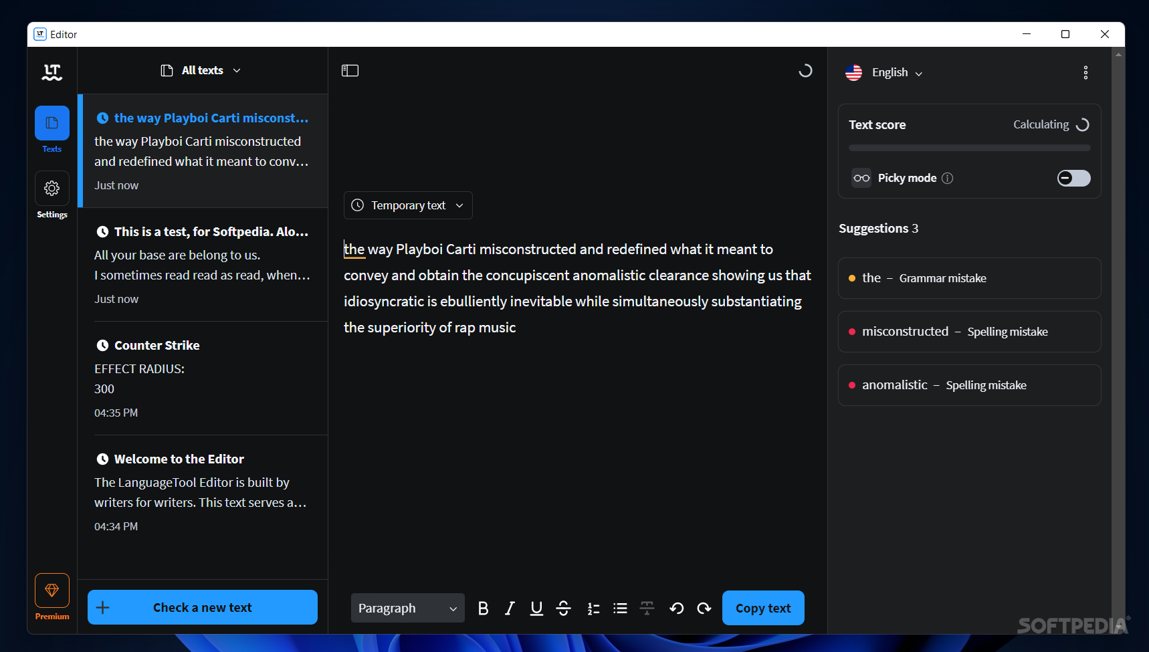Apply bold formatting
The image size is (1149, 652).
point(483,608)
